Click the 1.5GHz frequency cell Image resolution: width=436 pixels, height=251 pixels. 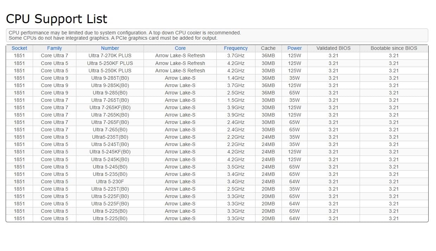coord(236,100)
